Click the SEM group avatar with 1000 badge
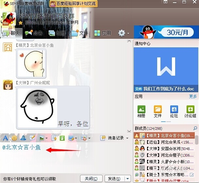This screenshot has height=183, width=199. pos(9,19)
